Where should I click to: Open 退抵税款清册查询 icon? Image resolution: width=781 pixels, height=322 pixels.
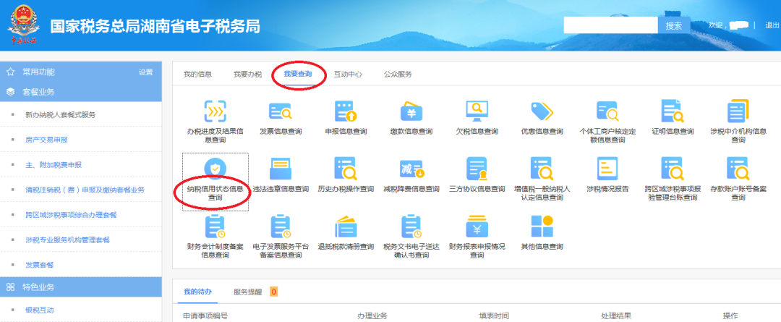pyautogui.click(x=346, y=226)
